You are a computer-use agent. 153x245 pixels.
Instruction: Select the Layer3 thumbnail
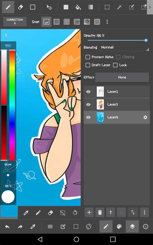pos(100,104)
